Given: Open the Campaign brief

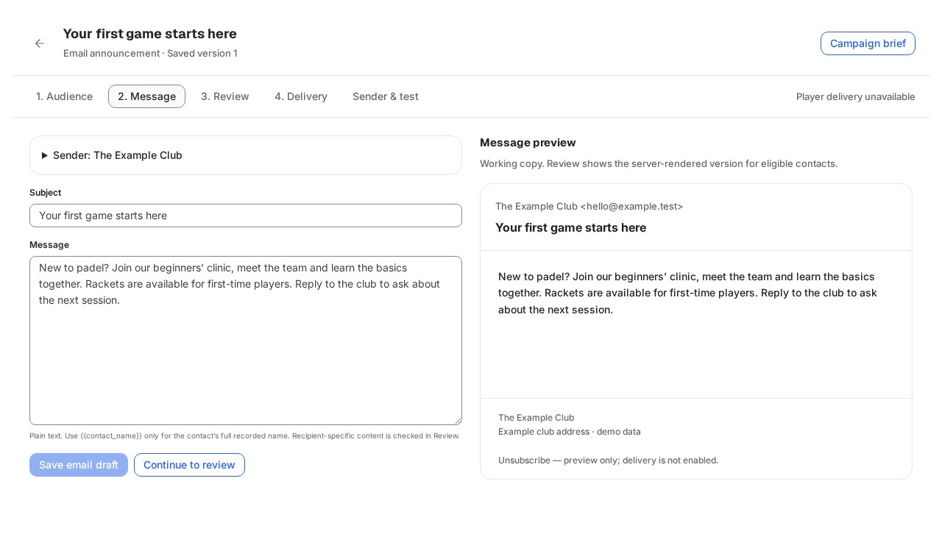Looking at the screenshot, I should [x=868, y=43].
